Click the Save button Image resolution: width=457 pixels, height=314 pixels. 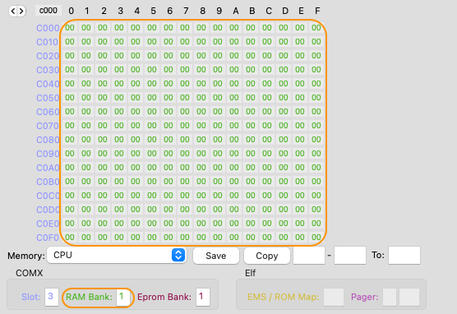(216, 256)
